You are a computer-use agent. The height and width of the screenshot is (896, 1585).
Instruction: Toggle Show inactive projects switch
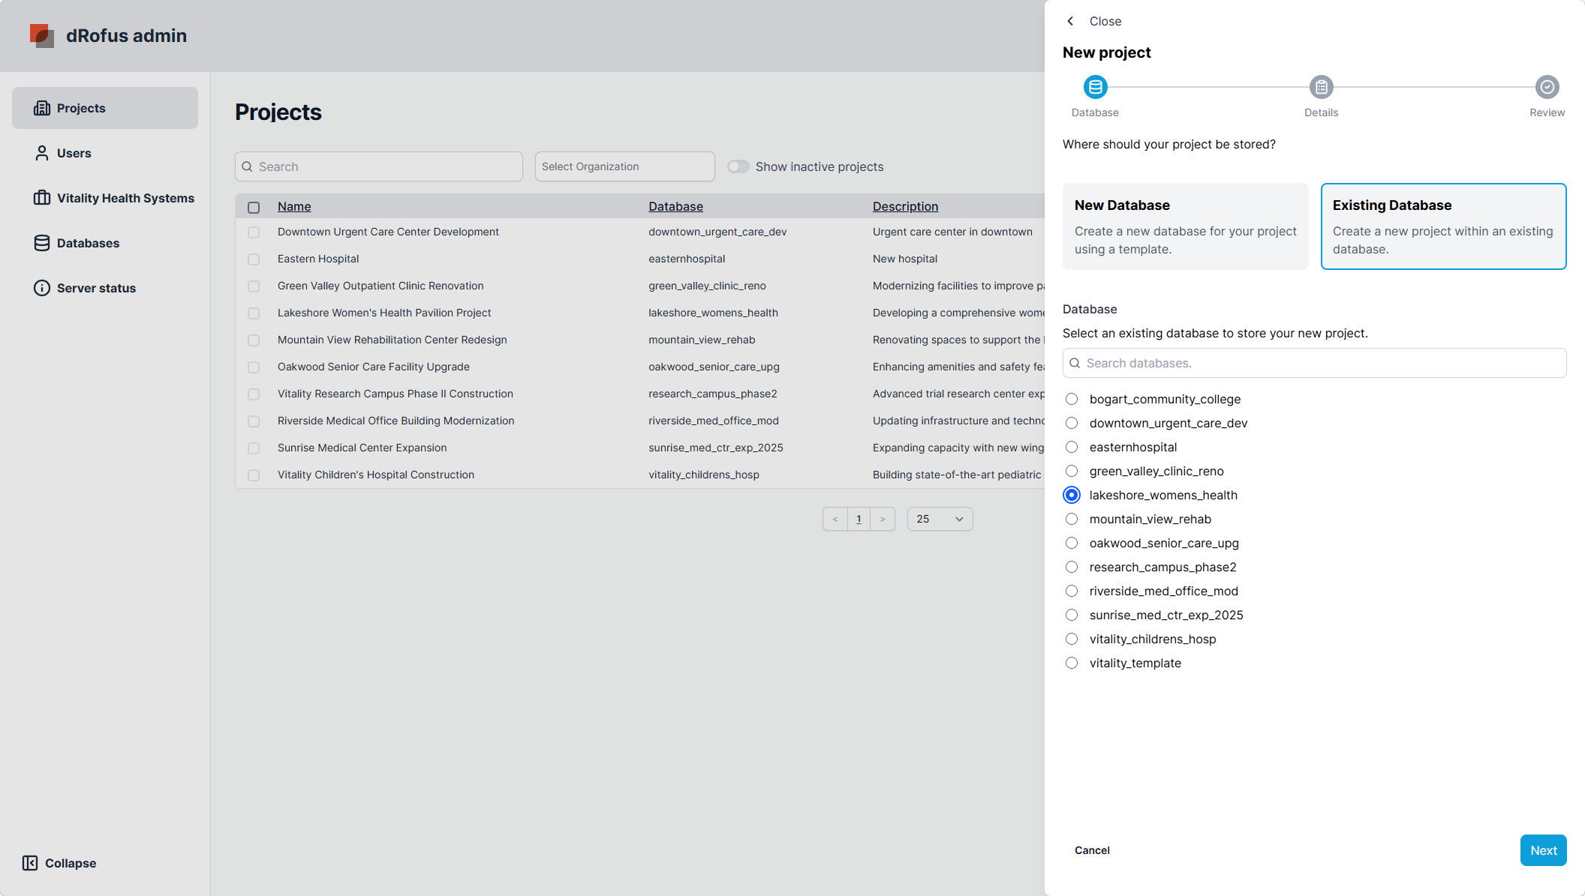[738, 166]
